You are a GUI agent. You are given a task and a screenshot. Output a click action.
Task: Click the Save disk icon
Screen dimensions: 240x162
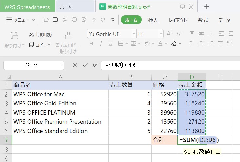pyautogui.click(x=55, y=20)
